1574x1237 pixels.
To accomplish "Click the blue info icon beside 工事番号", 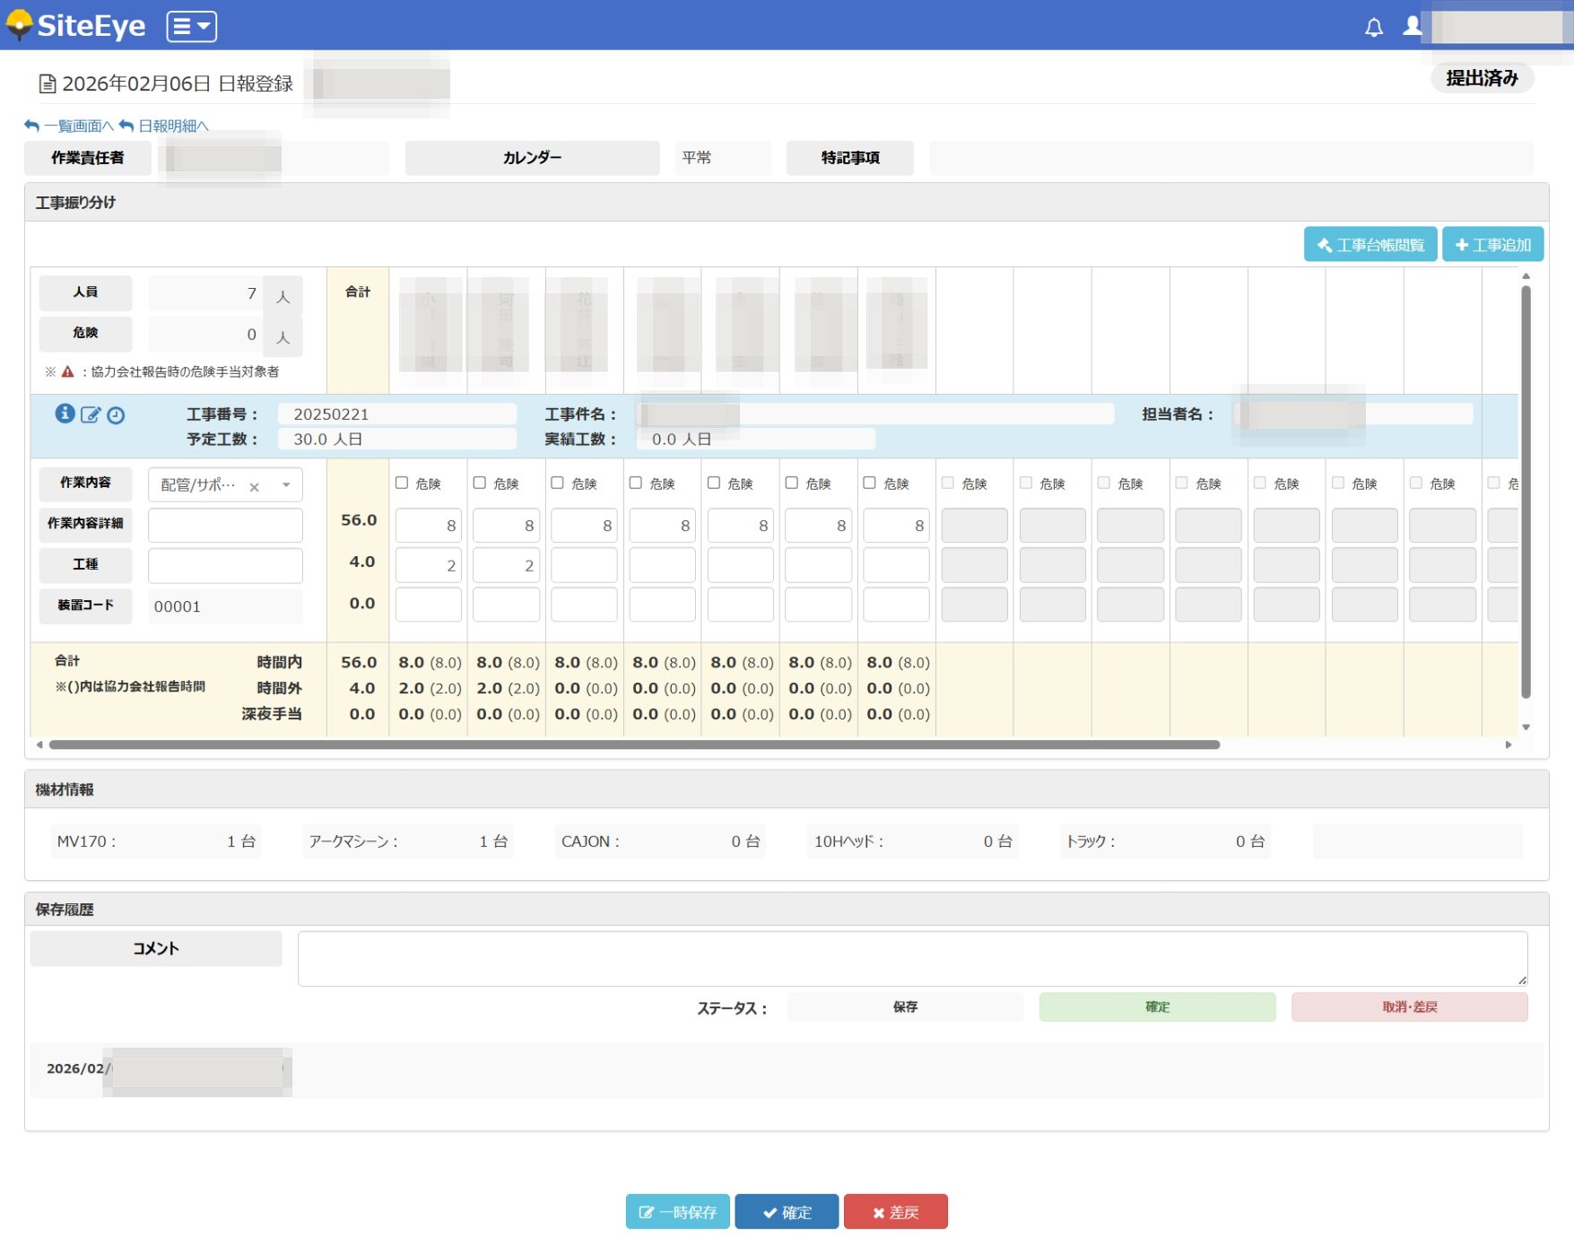I will 65,414.
